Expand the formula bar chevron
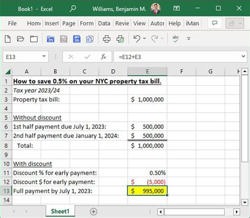This screenshot has height=218, width=250. (x=243, y=57)
